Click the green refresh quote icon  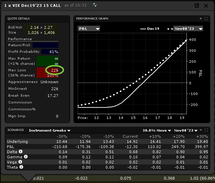(95, 5)
